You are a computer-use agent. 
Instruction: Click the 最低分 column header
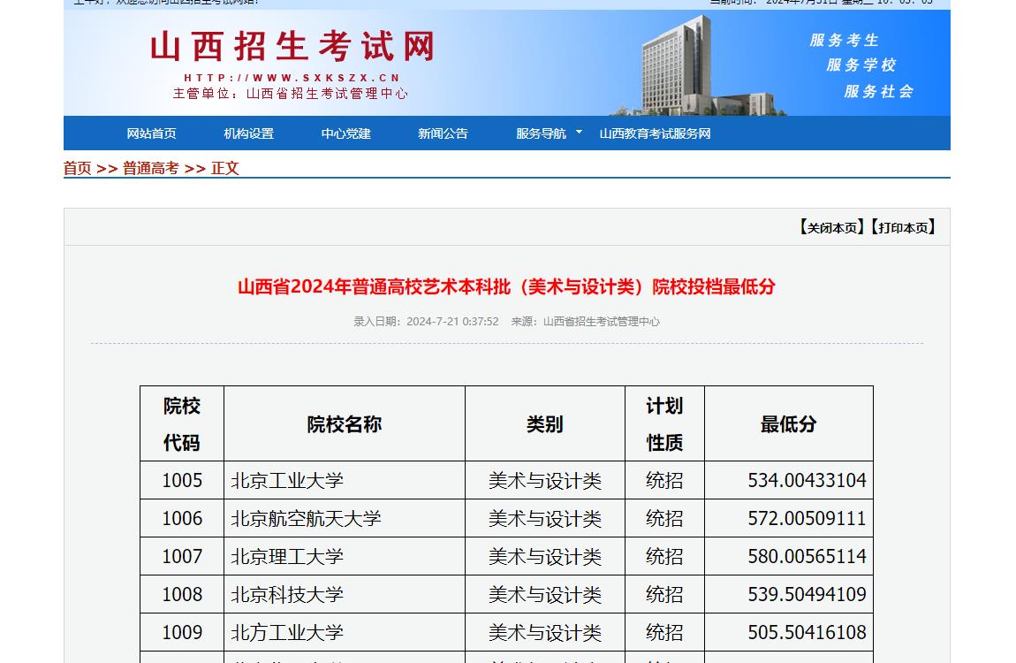(x=788, y=424)
